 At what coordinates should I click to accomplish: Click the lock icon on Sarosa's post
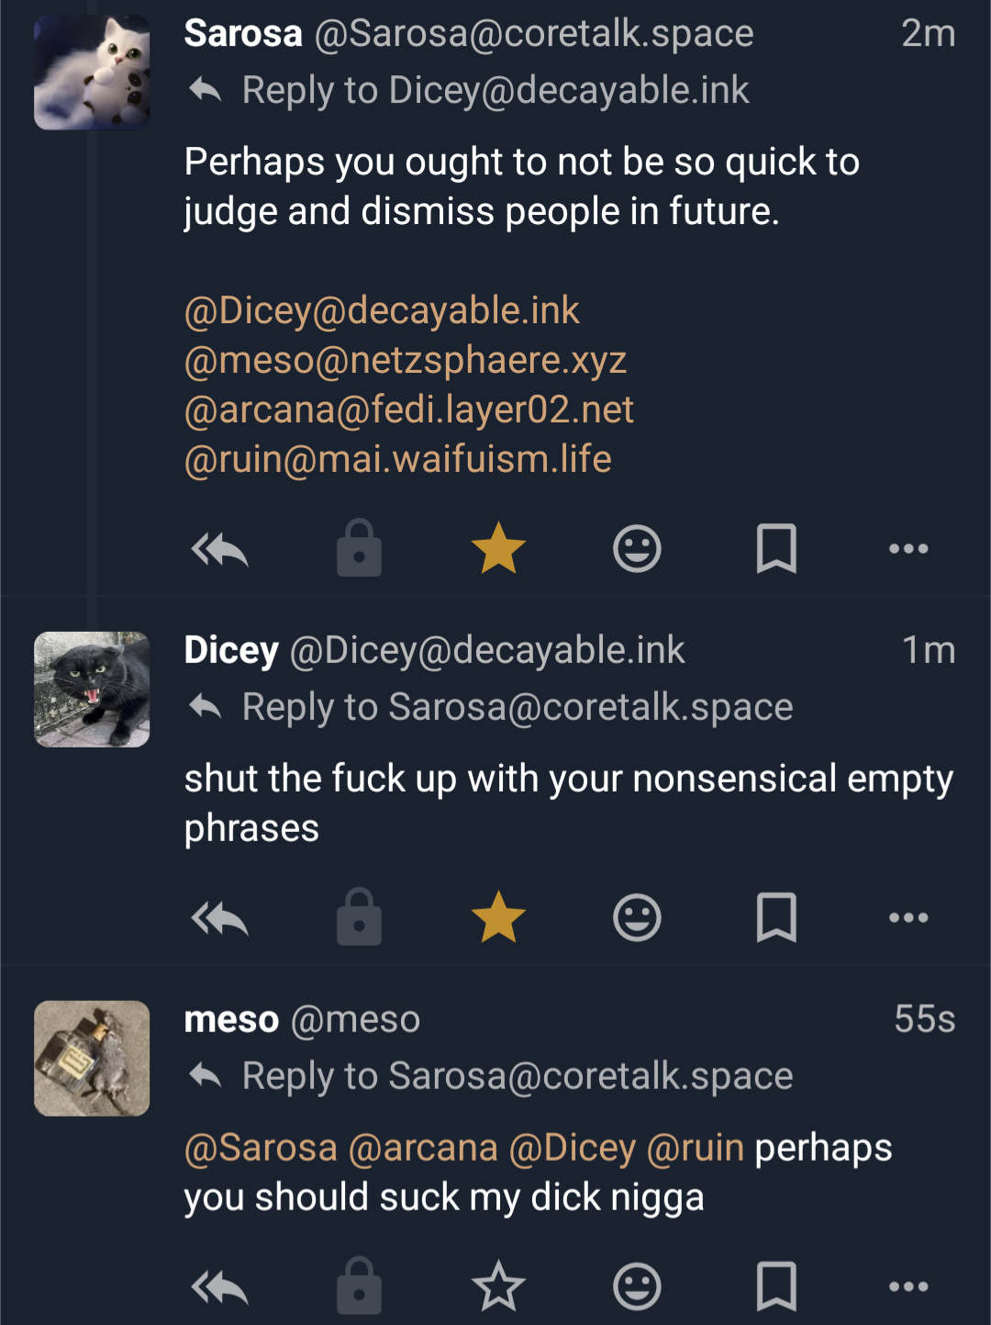[359, 549]
